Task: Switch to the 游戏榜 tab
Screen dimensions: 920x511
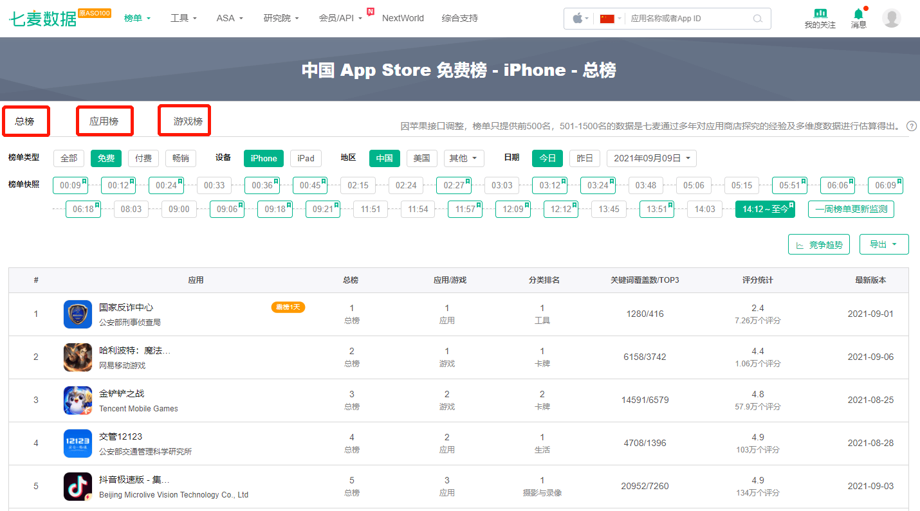Action: coord(188,121)
